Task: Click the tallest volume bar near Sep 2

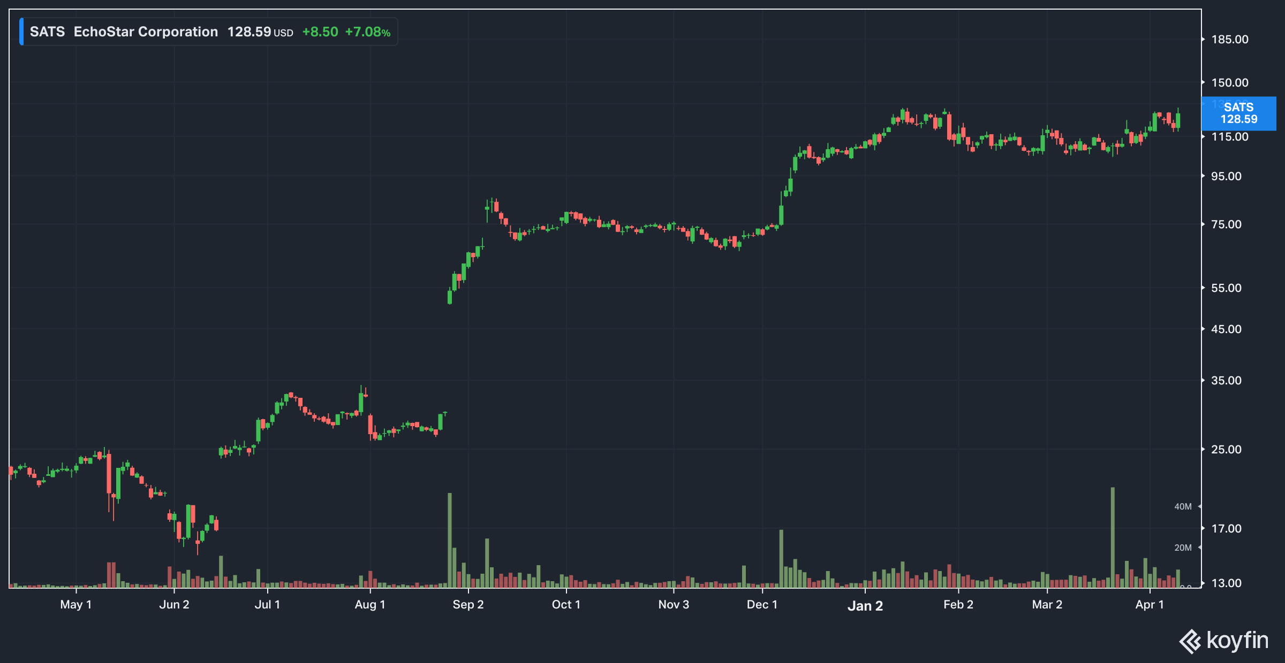Action: pyautogui.click(x=450, y=540)
